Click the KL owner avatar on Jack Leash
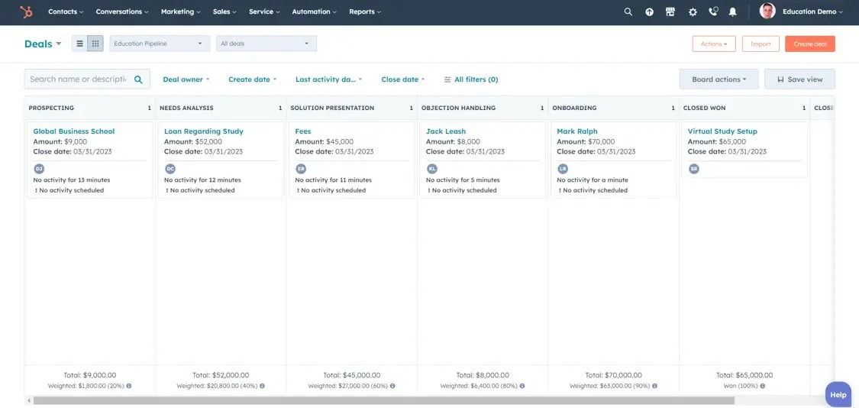The width and height of the screenshot is (859, 408). point(431,169)
